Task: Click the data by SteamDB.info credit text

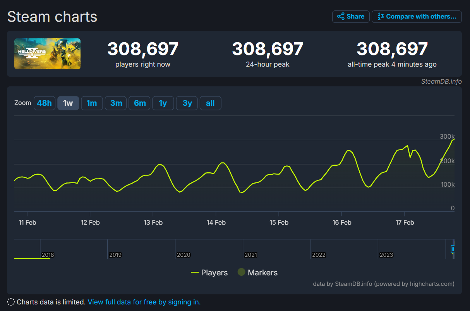Action: 384,284
